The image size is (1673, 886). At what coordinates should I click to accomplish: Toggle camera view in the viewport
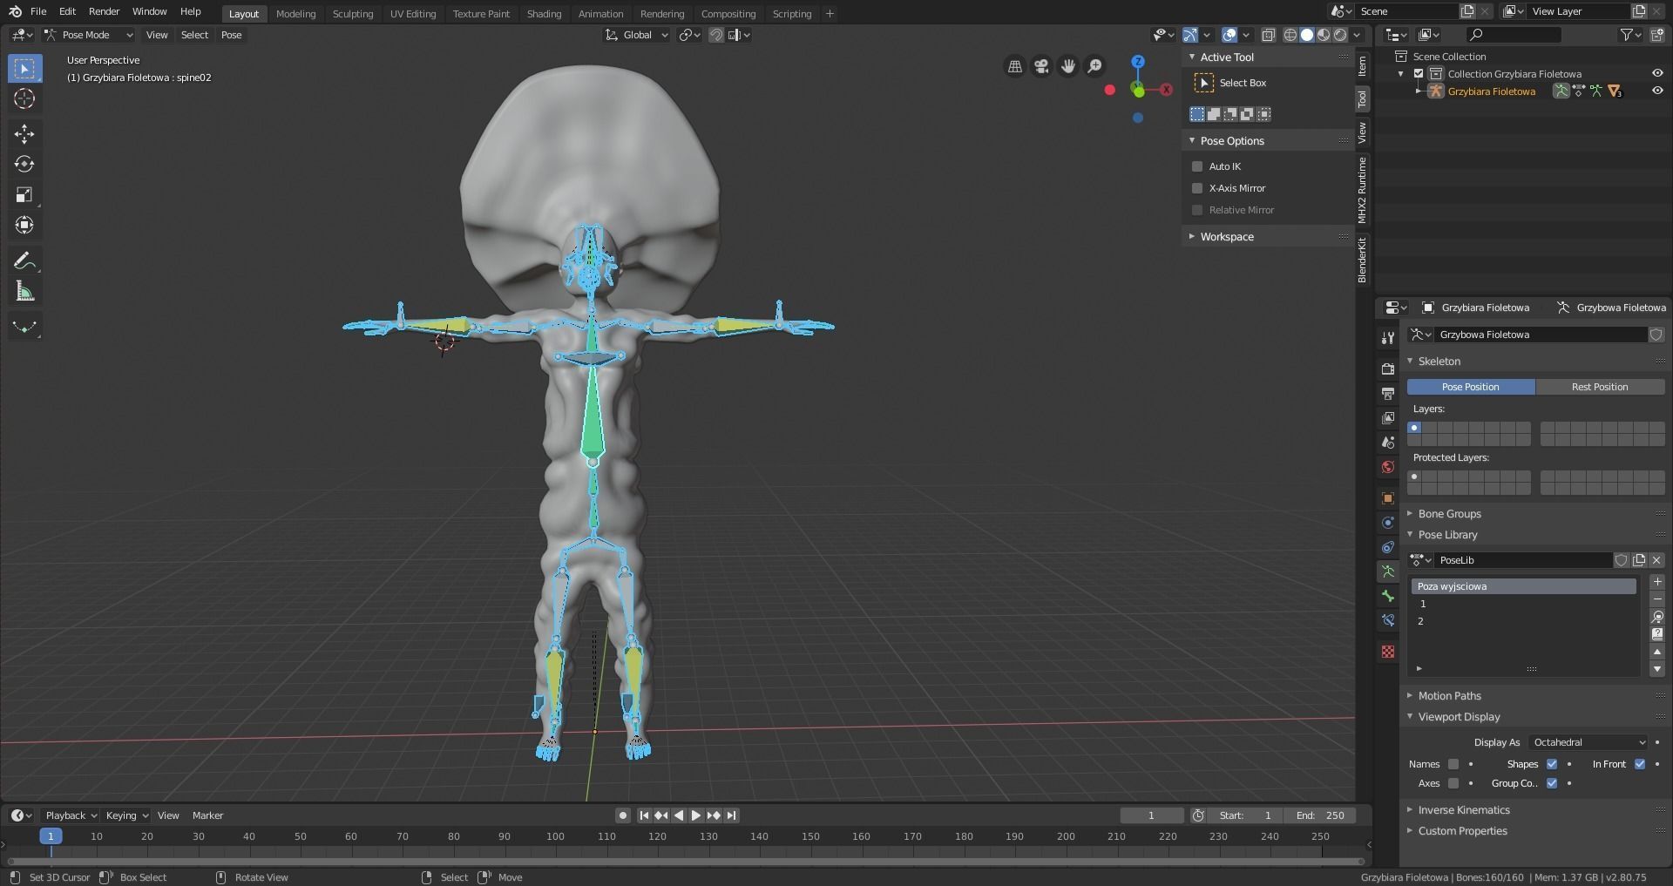coord(1041,66)
